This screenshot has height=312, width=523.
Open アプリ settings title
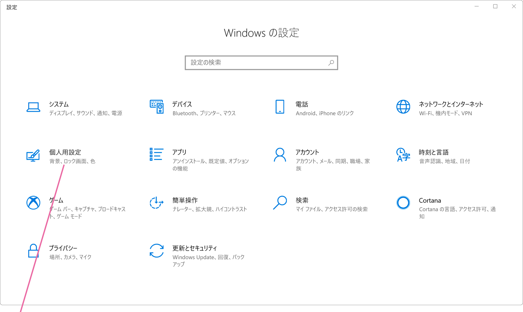pos(179,152)
